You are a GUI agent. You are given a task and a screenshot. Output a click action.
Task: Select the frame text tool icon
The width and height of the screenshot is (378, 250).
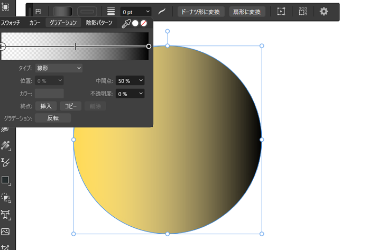pos(6,215)
